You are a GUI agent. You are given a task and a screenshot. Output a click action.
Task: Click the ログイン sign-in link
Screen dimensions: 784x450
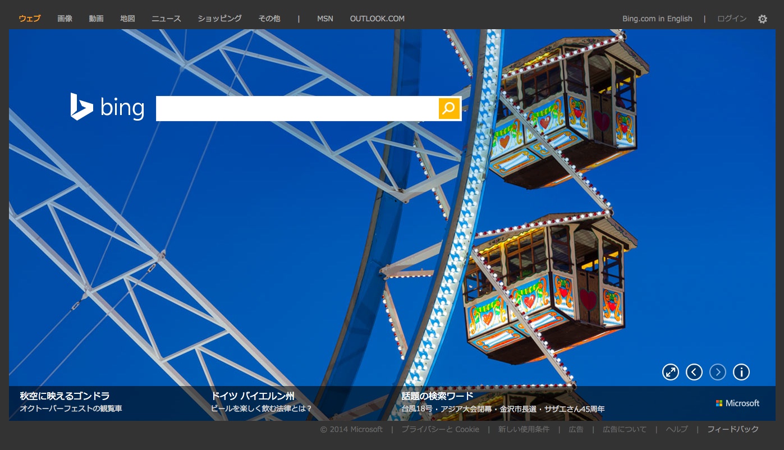(732, 19)
